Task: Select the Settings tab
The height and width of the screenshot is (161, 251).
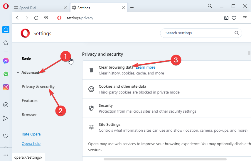Action: point(99,8)
